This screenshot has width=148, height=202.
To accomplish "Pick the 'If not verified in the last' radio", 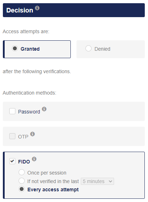I will point(21,181).
